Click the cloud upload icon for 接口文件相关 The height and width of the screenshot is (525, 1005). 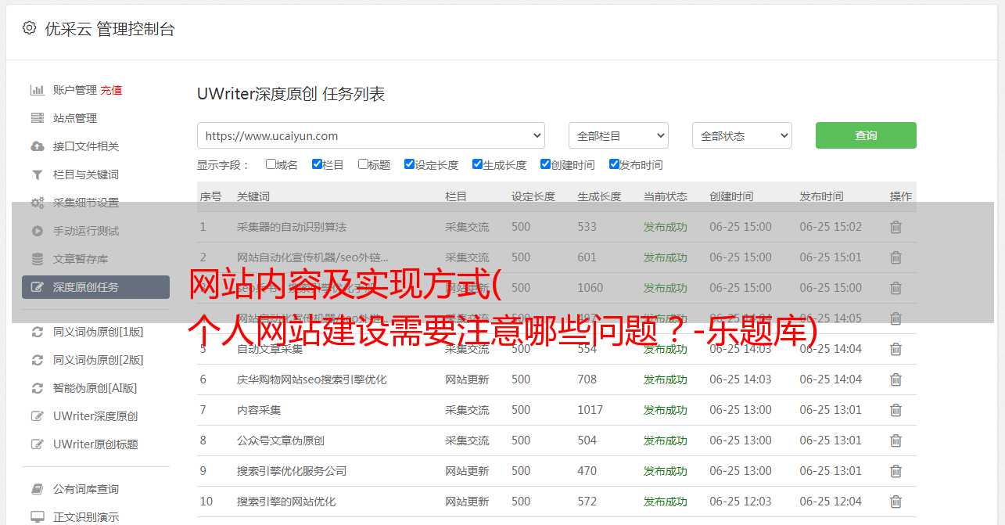pos(37,146)
